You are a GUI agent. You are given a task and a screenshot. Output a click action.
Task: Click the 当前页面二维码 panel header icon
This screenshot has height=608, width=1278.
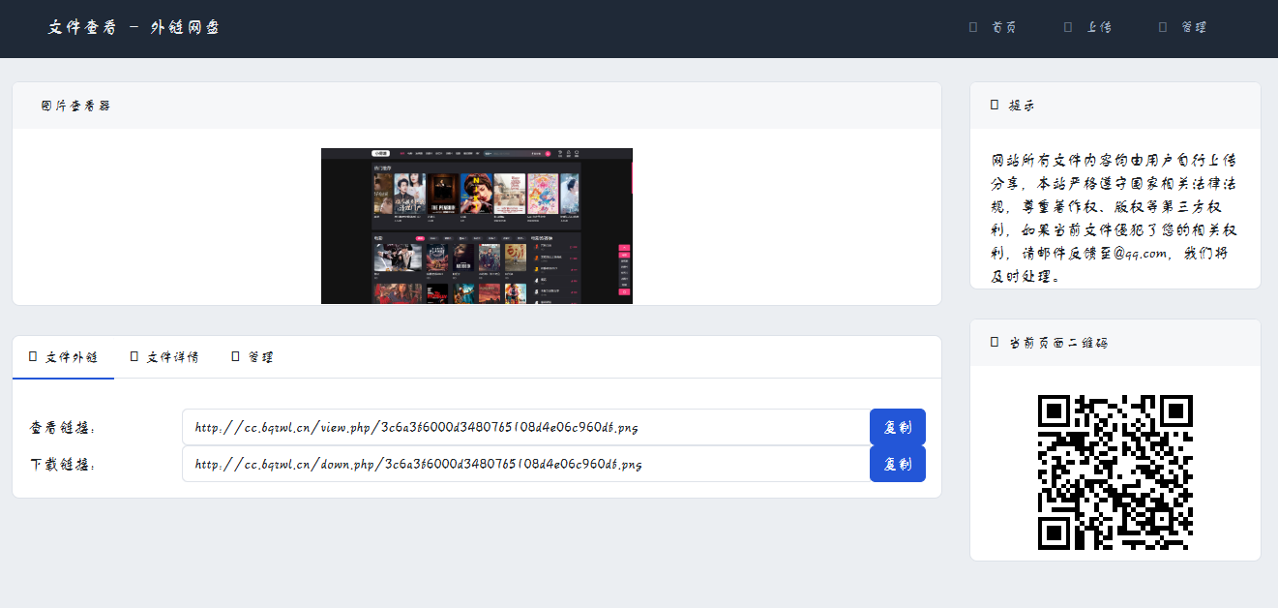coord(995,342)
